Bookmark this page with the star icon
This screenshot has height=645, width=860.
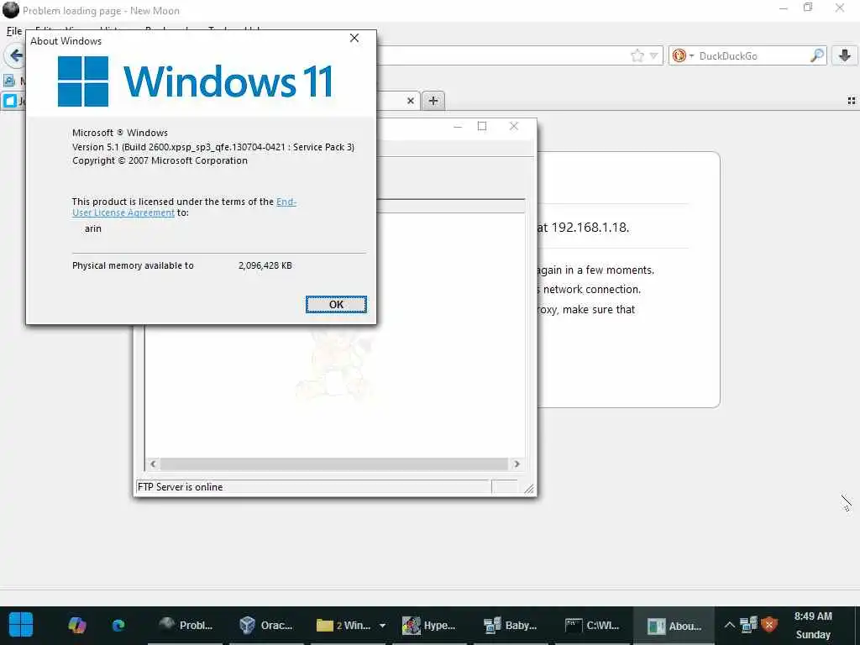tap(637, 55)
